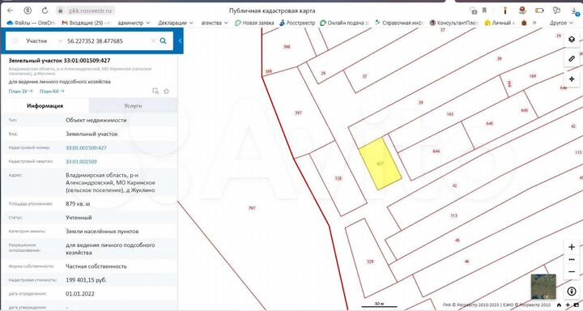Open the Новая заявка bookmark
Viewport: 583px width, 311px height.
point(255,23)
